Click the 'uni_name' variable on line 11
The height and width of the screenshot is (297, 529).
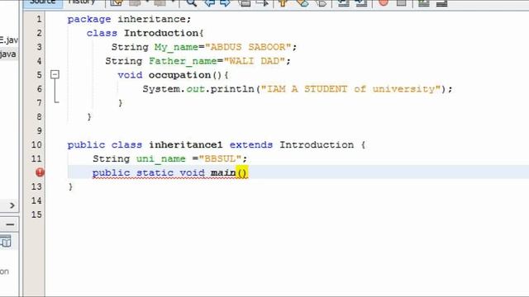pyautogui.click(x=161, y=159)
